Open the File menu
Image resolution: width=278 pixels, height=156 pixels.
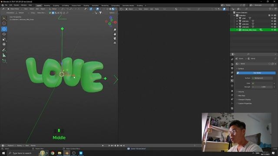coord(6,5)
